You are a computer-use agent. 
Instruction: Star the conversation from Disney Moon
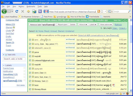(x=33, y=89)
